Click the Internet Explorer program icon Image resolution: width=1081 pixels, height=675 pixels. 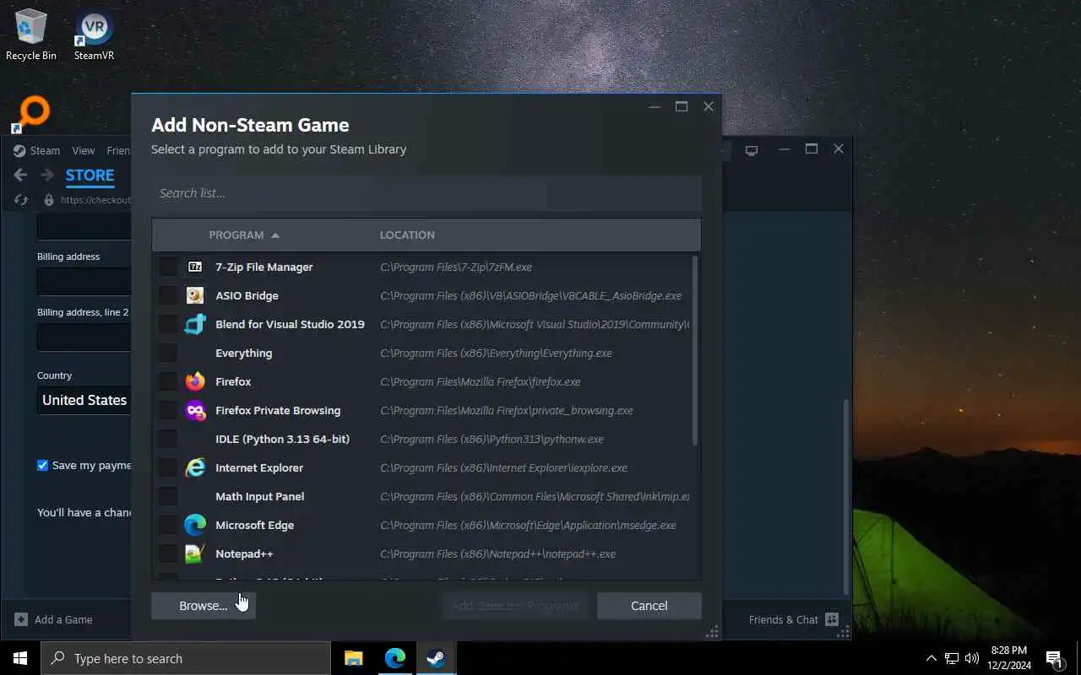195,467
